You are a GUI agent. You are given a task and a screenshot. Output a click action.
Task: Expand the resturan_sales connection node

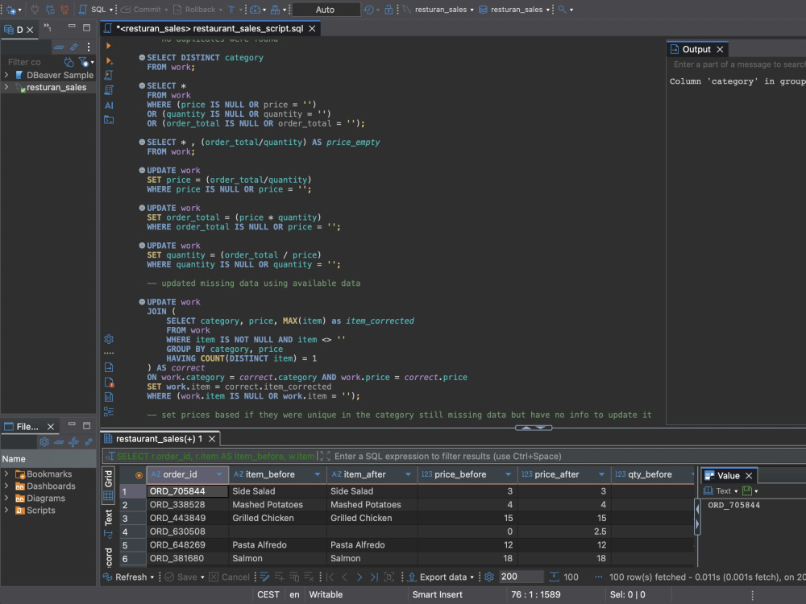tap(6, 87)
